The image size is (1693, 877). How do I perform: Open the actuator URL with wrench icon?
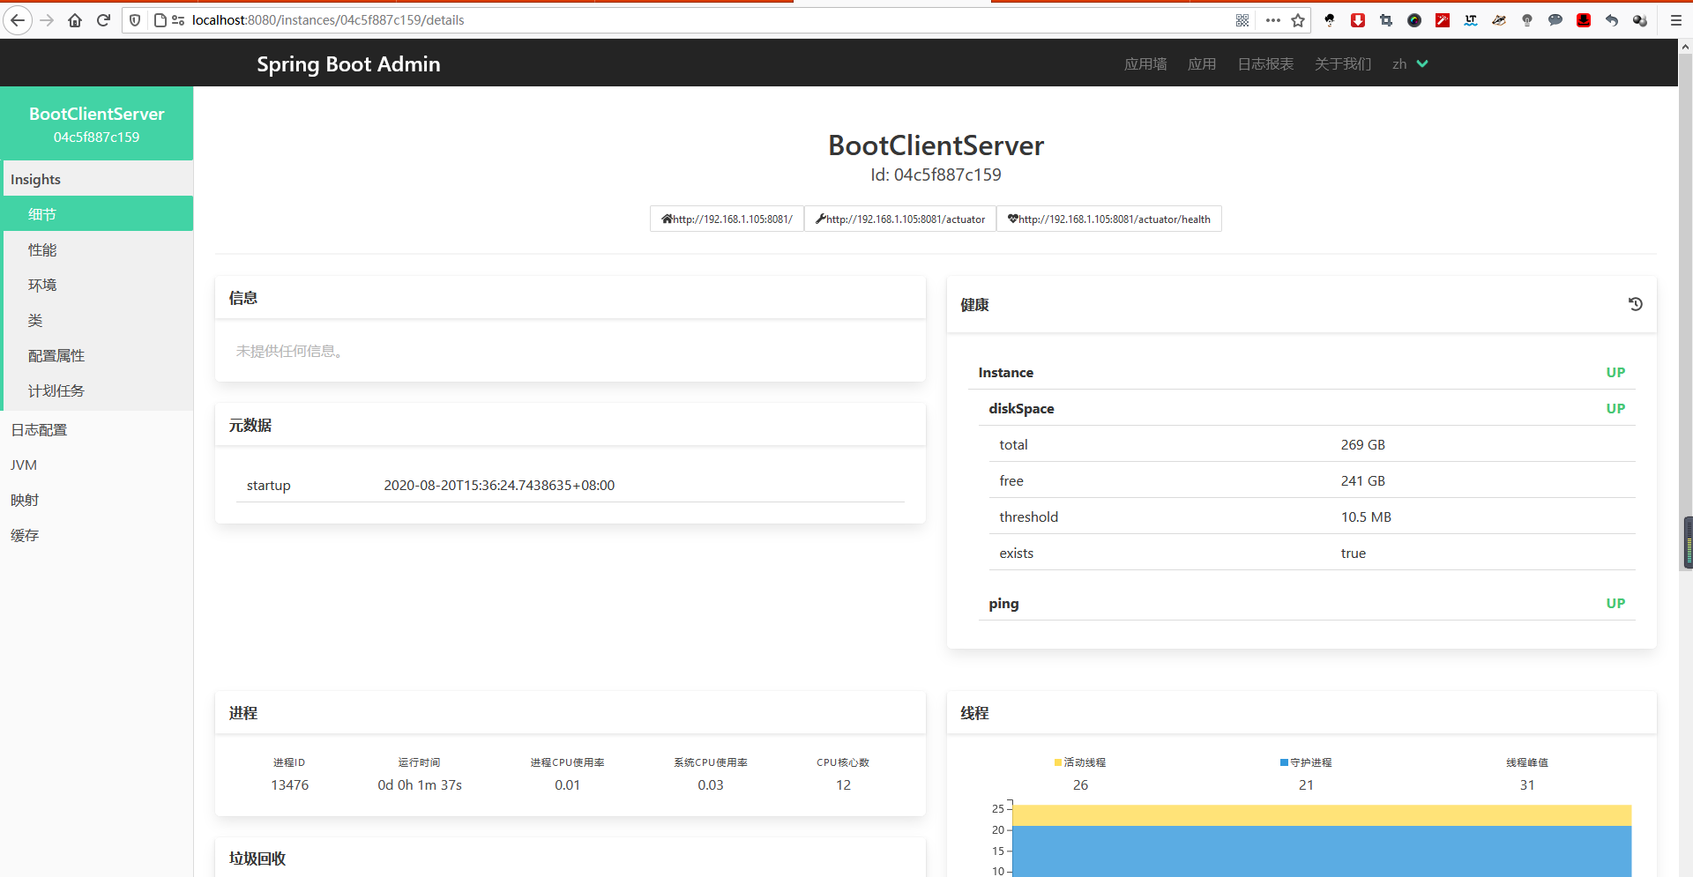click(900, 219)
